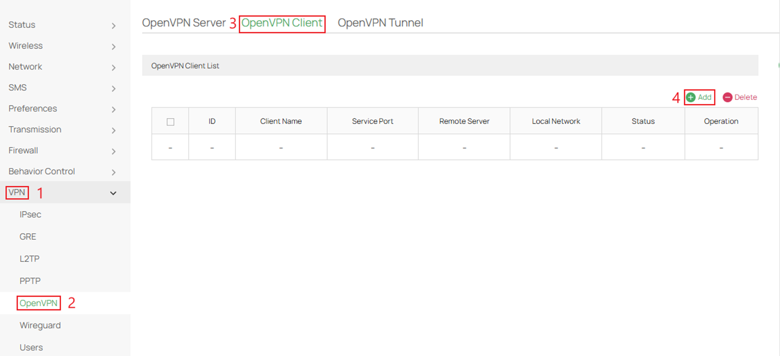Open the Behavior Control sidebar section
The width and height of the screenshot is (780, 356).
[x=42, y=171]
